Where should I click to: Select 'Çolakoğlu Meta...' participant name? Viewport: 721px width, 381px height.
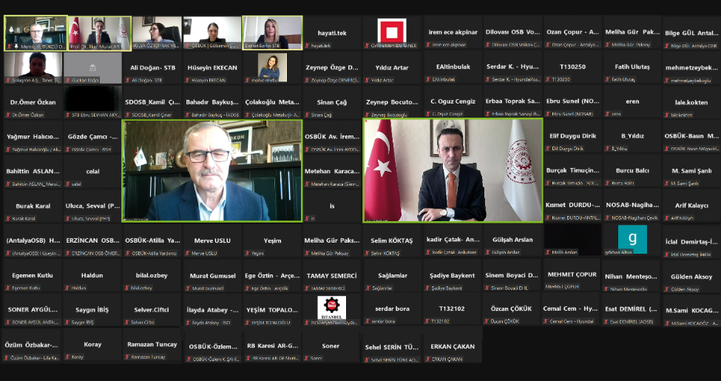(272, 102)
